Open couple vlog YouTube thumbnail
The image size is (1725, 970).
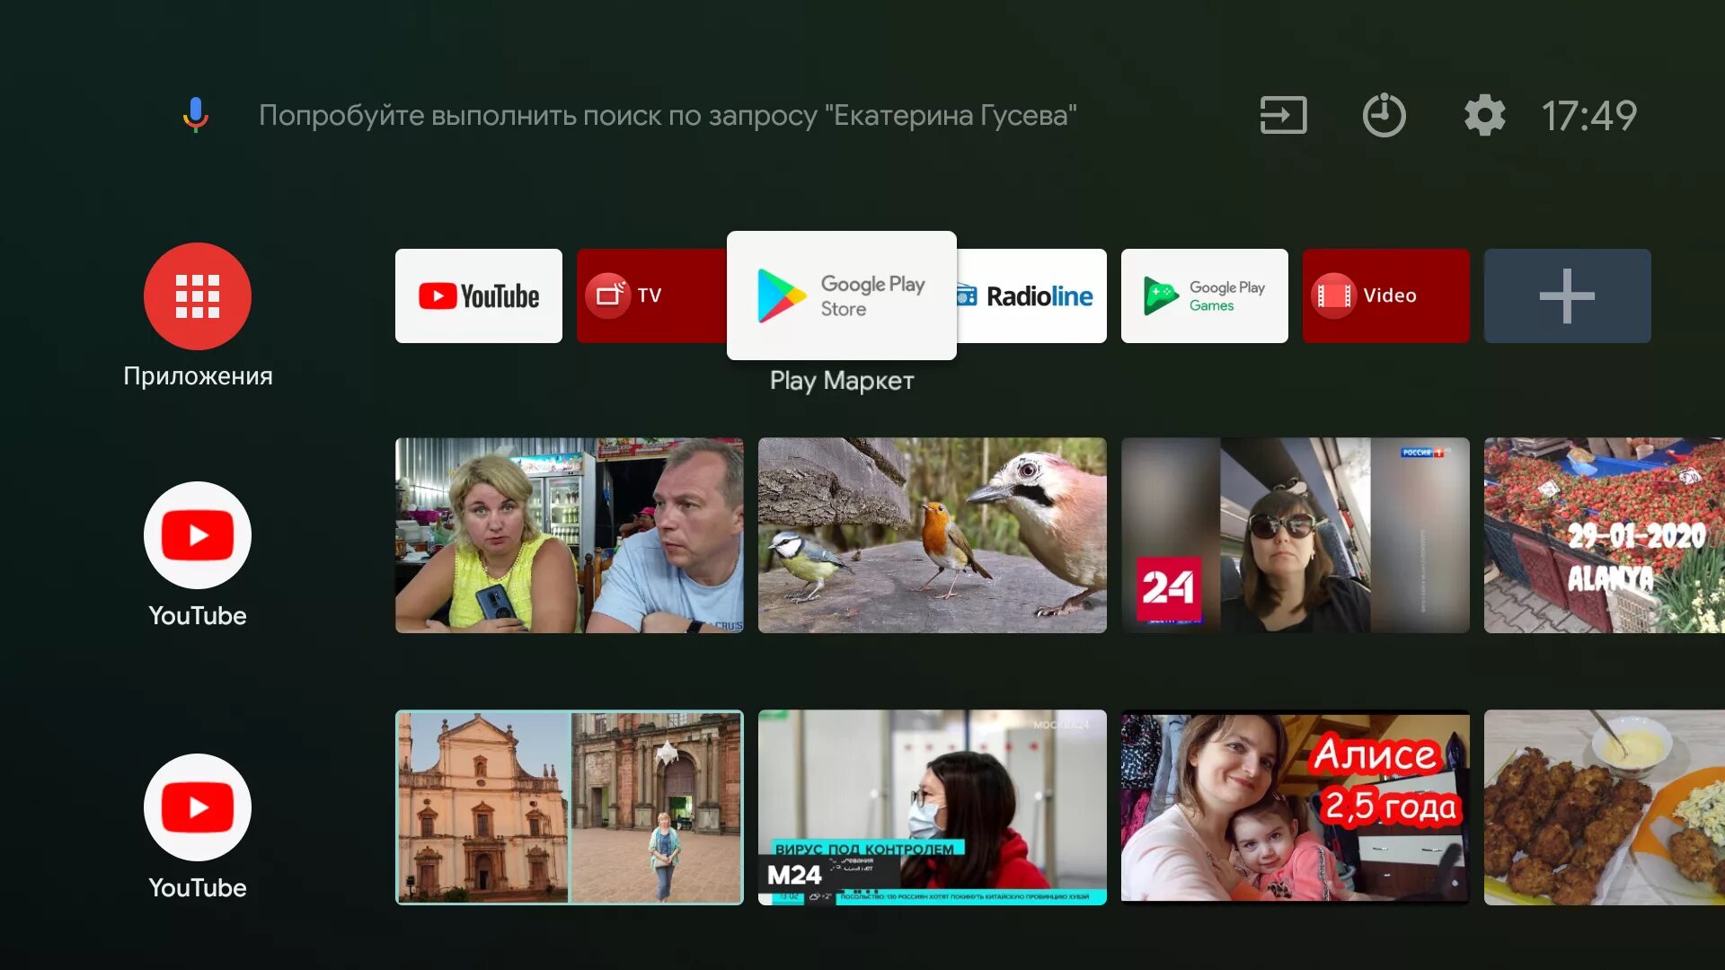[569, 534]
